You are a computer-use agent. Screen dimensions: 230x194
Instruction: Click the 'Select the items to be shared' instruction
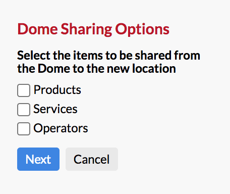(108, 62)
